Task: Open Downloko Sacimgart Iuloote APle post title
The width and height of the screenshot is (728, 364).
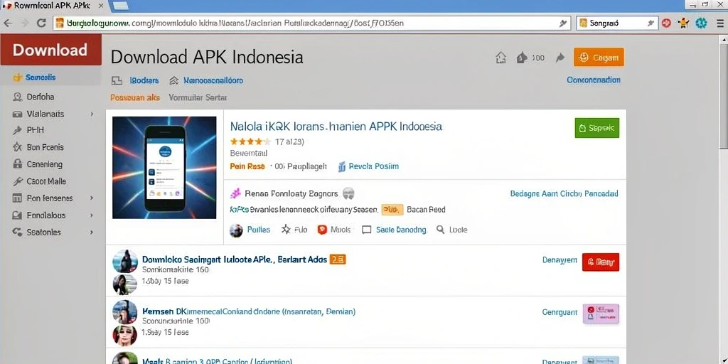Action: [235, 259]
